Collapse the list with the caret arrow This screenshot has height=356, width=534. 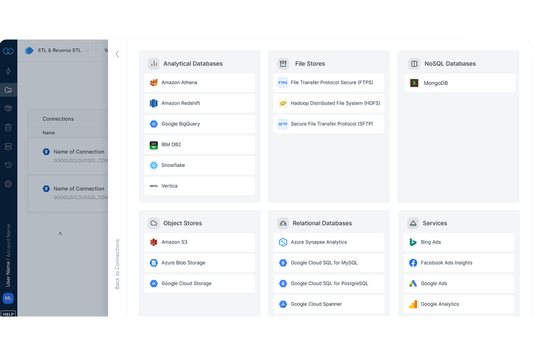(x=60, y=233)
